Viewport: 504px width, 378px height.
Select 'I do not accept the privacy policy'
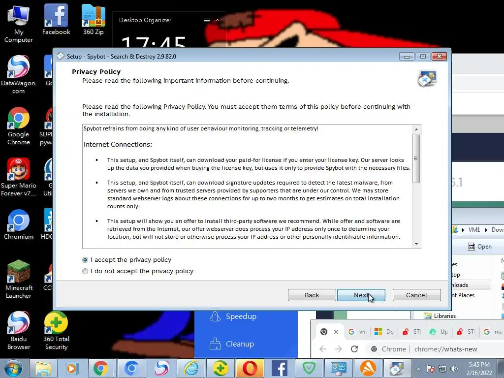[x=85, y=271]
